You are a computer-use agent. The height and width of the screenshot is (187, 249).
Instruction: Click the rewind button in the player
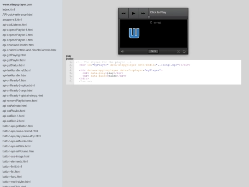[x=124, y=13]
